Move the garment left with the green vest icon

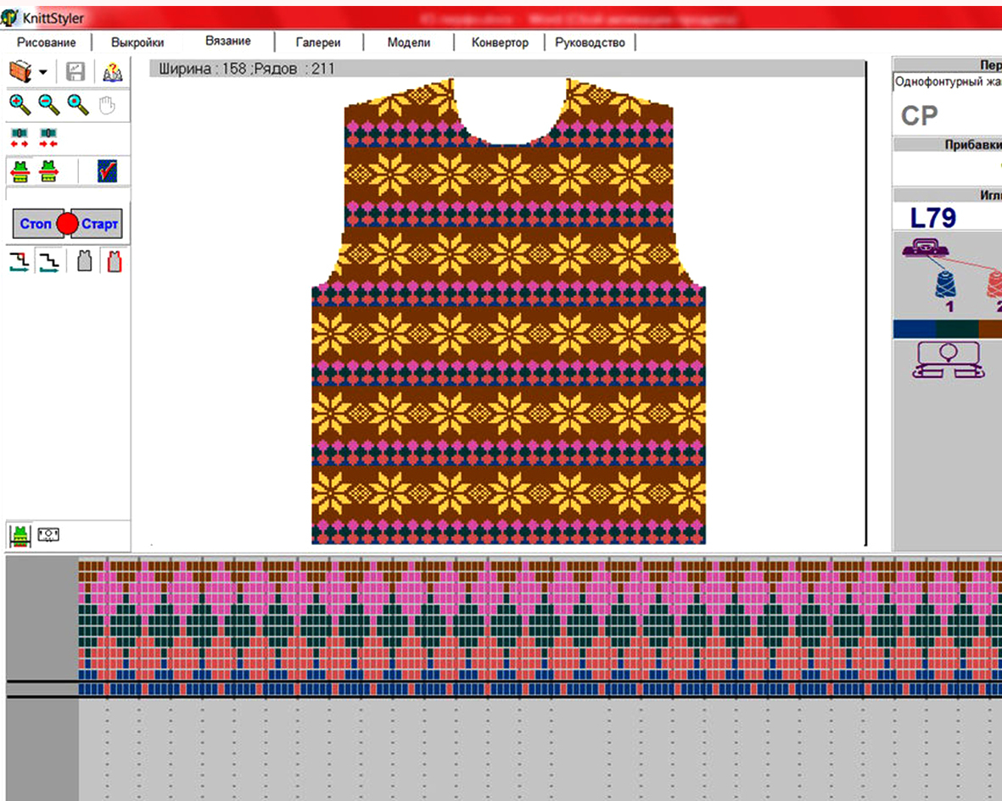tap(20, 172)
